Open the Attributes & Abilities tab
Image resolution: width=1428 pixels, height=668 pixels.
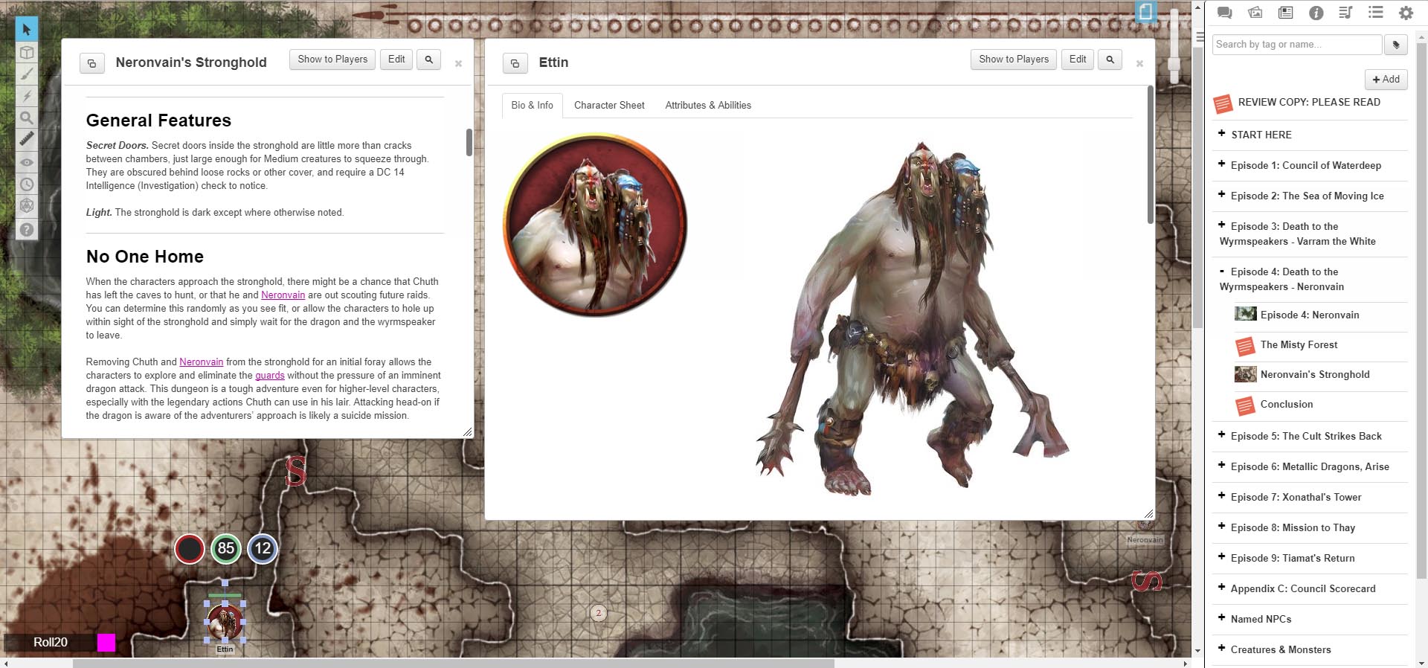point(707,106)
